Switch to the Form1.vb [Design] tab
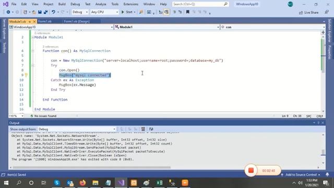Screen dimensions: 334x188 tap(77, 21)
